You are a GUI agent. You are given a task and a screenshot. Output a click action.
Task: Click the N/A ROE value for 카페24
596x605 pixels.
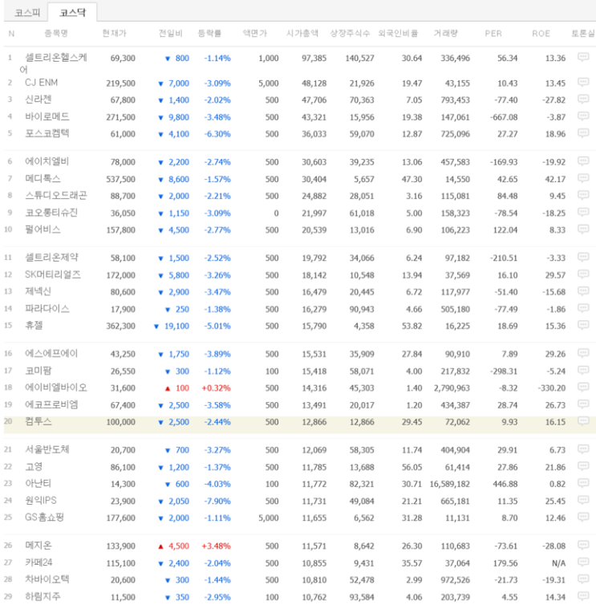click(558, 563)
